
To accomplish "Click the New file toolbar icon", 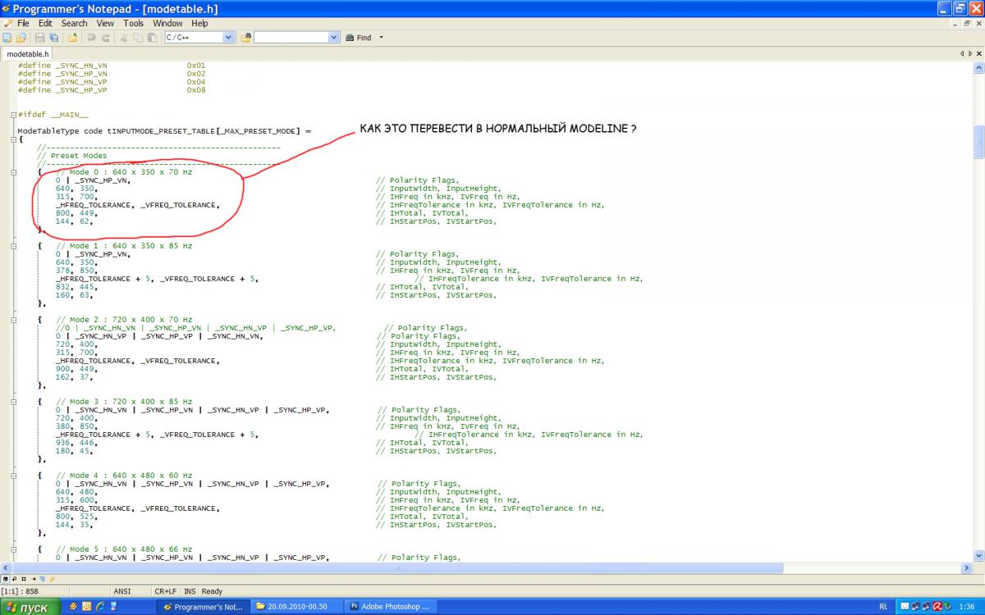I will click(8, 38).
